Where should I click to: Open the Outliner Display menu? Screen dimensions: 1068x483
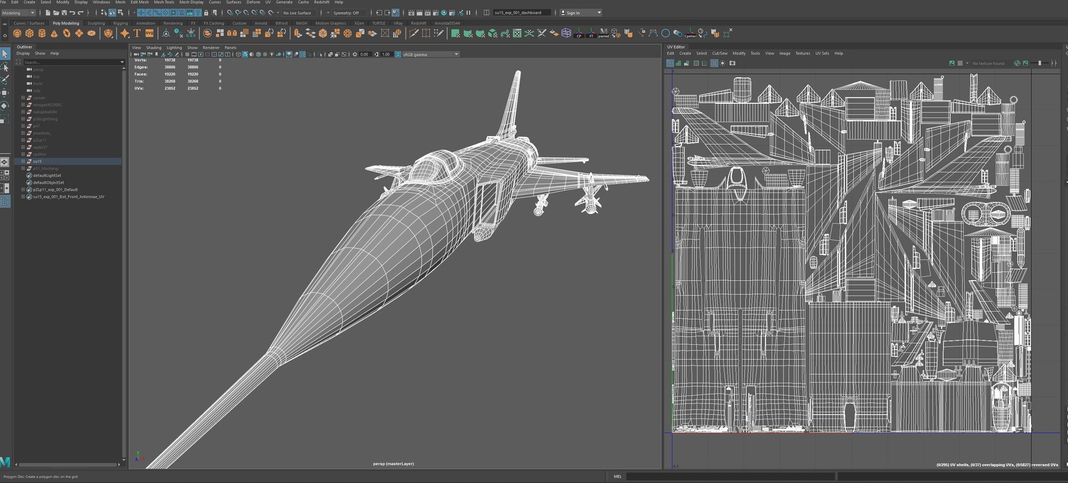[x=23, y=53]
